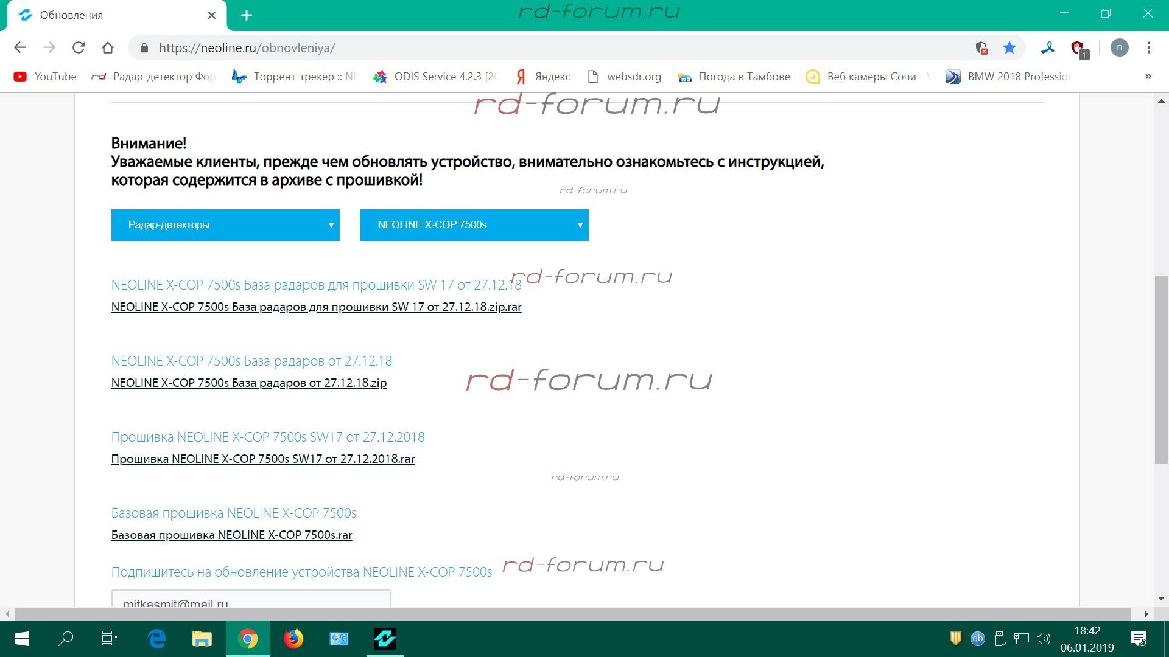
Task: Download Базовая прошивка NEOLINE X-COP 7500s.rar
Action: (x=231, y=535)
